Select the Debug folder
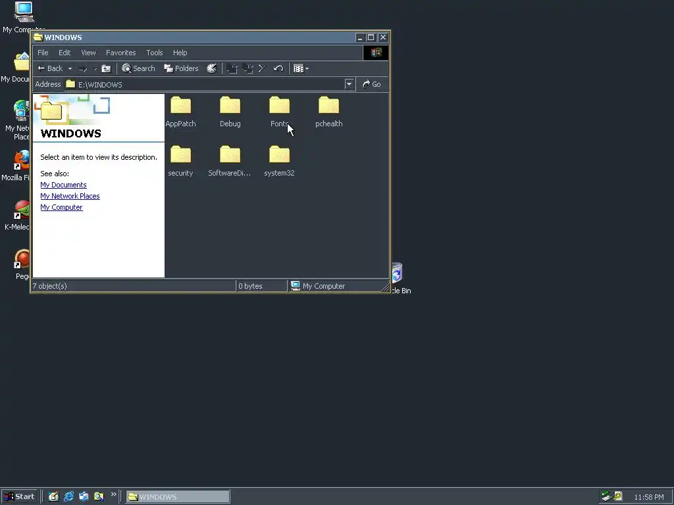The width and height of the screenshot is (674, 505). [x=230, y=112]
